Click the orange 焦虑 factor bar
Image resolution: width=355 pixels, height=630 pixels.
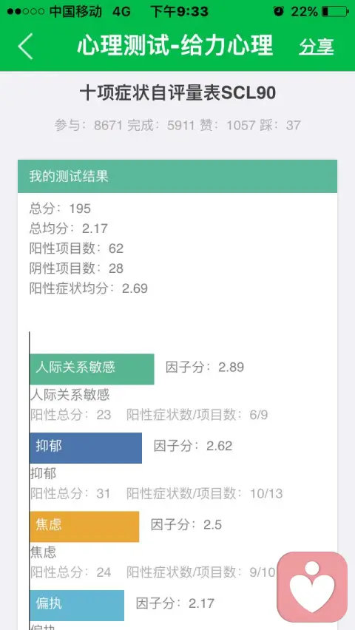[84, 526]
